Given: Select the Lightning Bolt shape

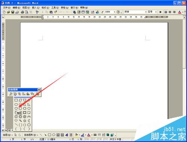Looking at the screenshot, I should pyautogui.click(x=20, y=121).
